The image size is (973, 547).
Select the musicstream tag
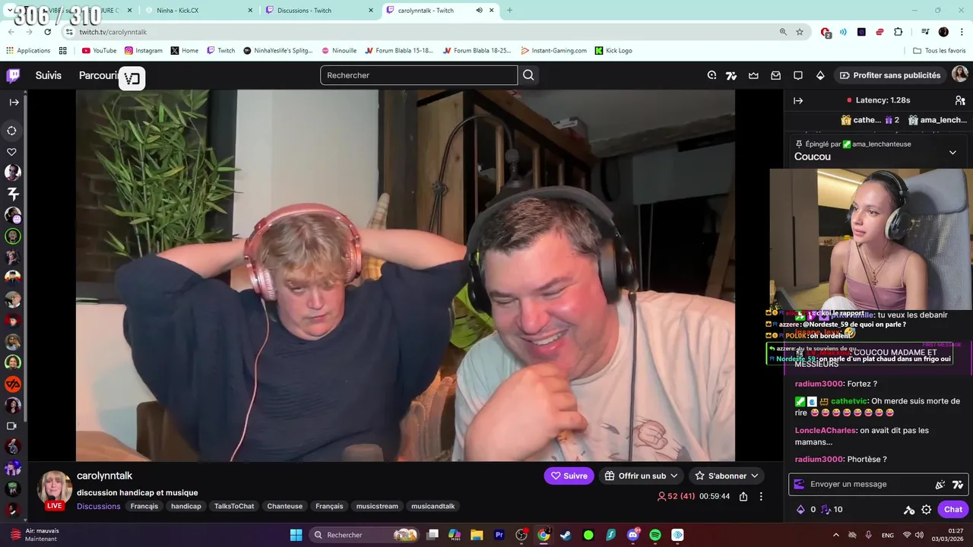pyautogui.click(x=377, y=506)
